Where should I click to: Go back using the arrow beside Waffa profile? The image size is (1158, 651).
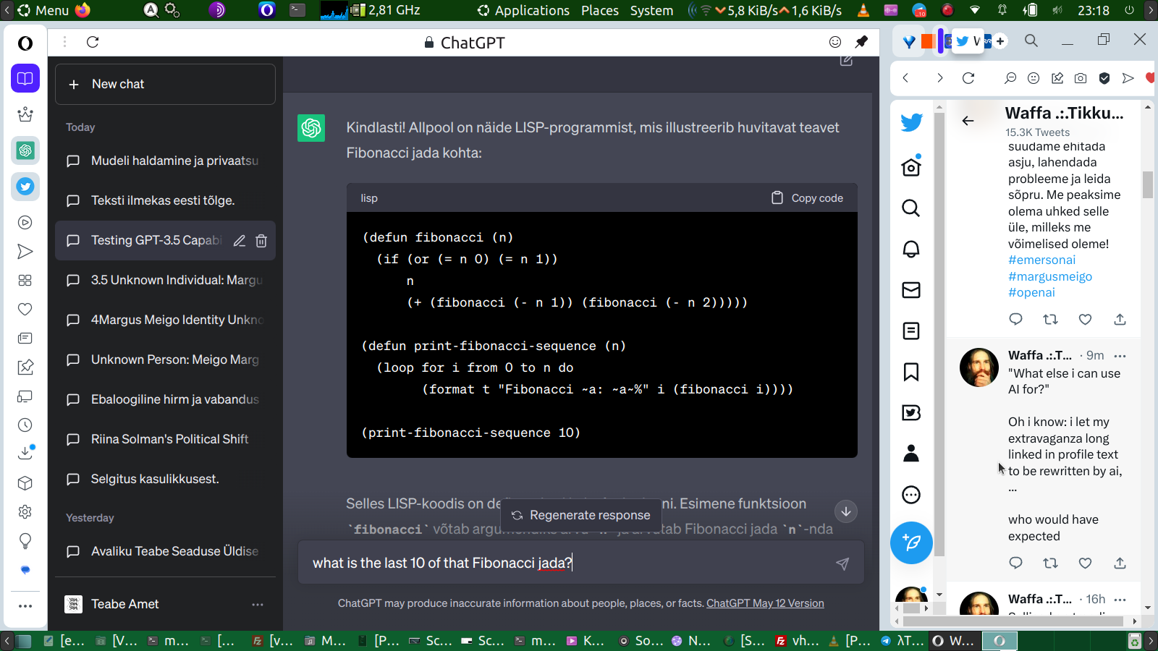968,121
